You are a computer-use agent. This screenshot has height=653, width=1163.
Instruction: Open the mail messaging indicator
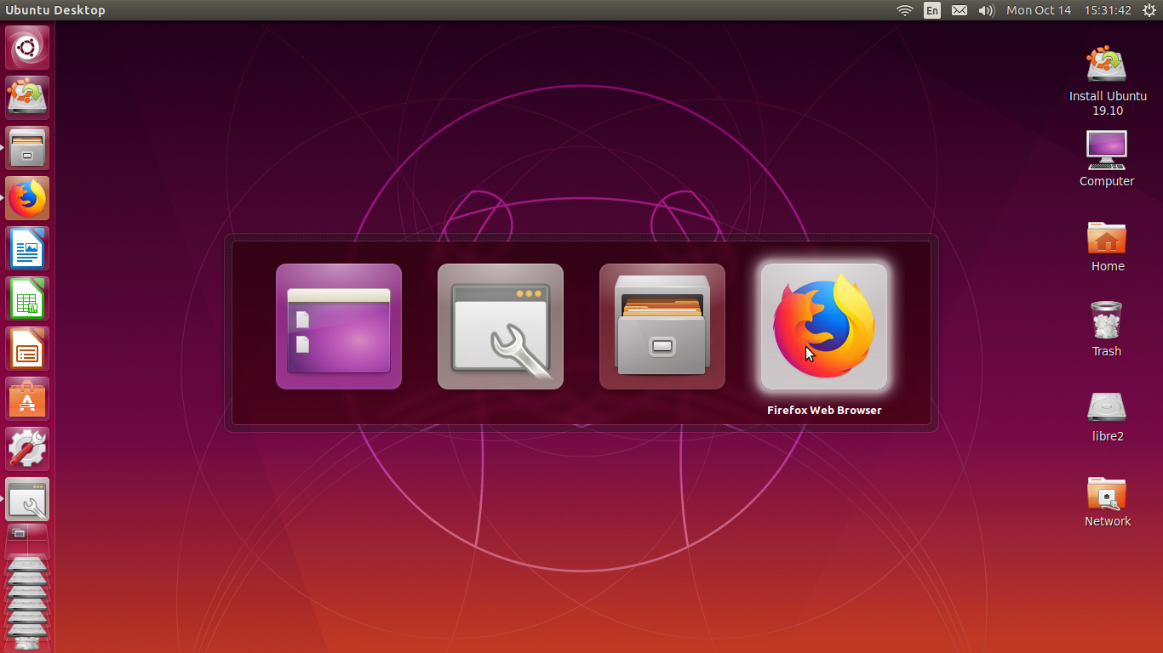960,10
